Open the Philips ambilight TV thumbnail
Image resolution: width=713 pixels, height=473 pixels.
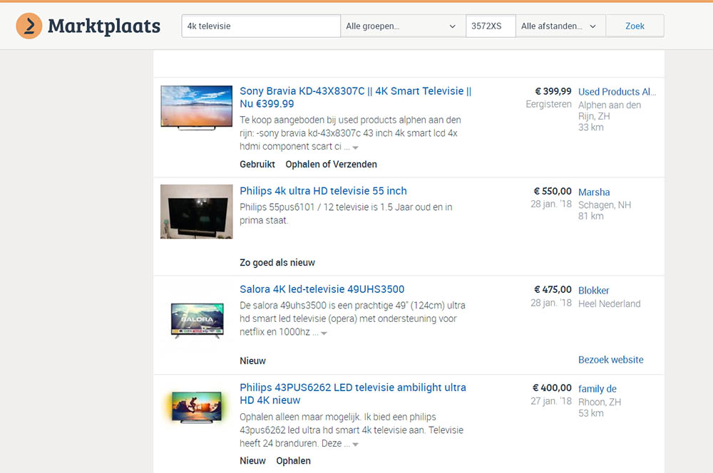click(x=196, y=406)
